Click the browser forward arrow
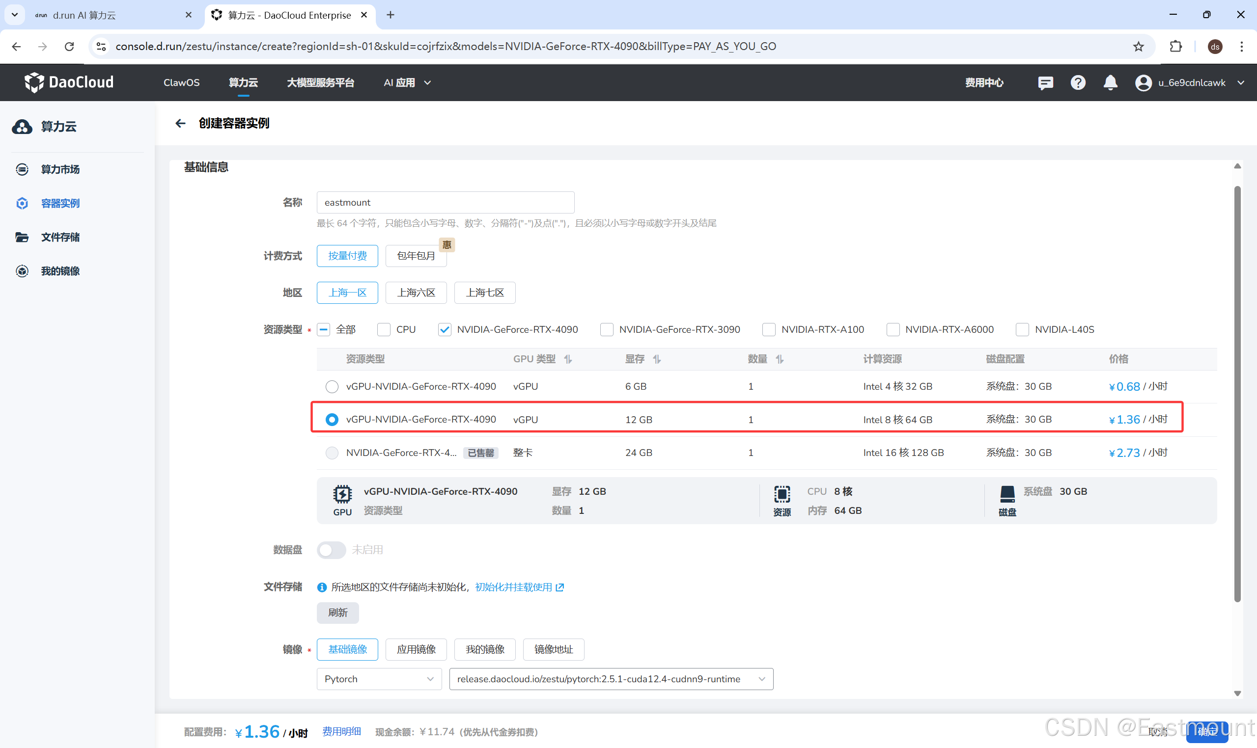Screen dimensions: 1257x748 pyautogui.click(x=43, y=46)
